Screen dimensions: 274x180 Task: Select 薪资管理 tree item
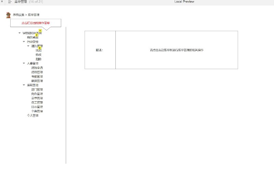[x=37, y=81]
